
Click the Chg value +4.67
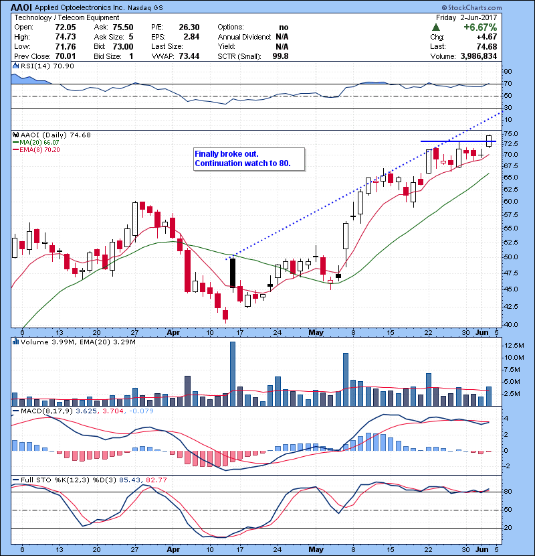click(x=486, y=37)
